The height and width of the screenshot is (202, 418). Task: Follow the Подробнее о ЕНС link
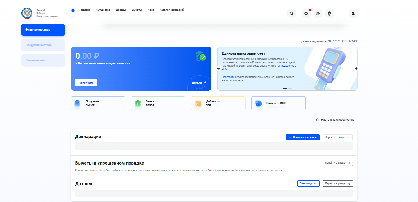pyautogui.click(x=288, y=66)
